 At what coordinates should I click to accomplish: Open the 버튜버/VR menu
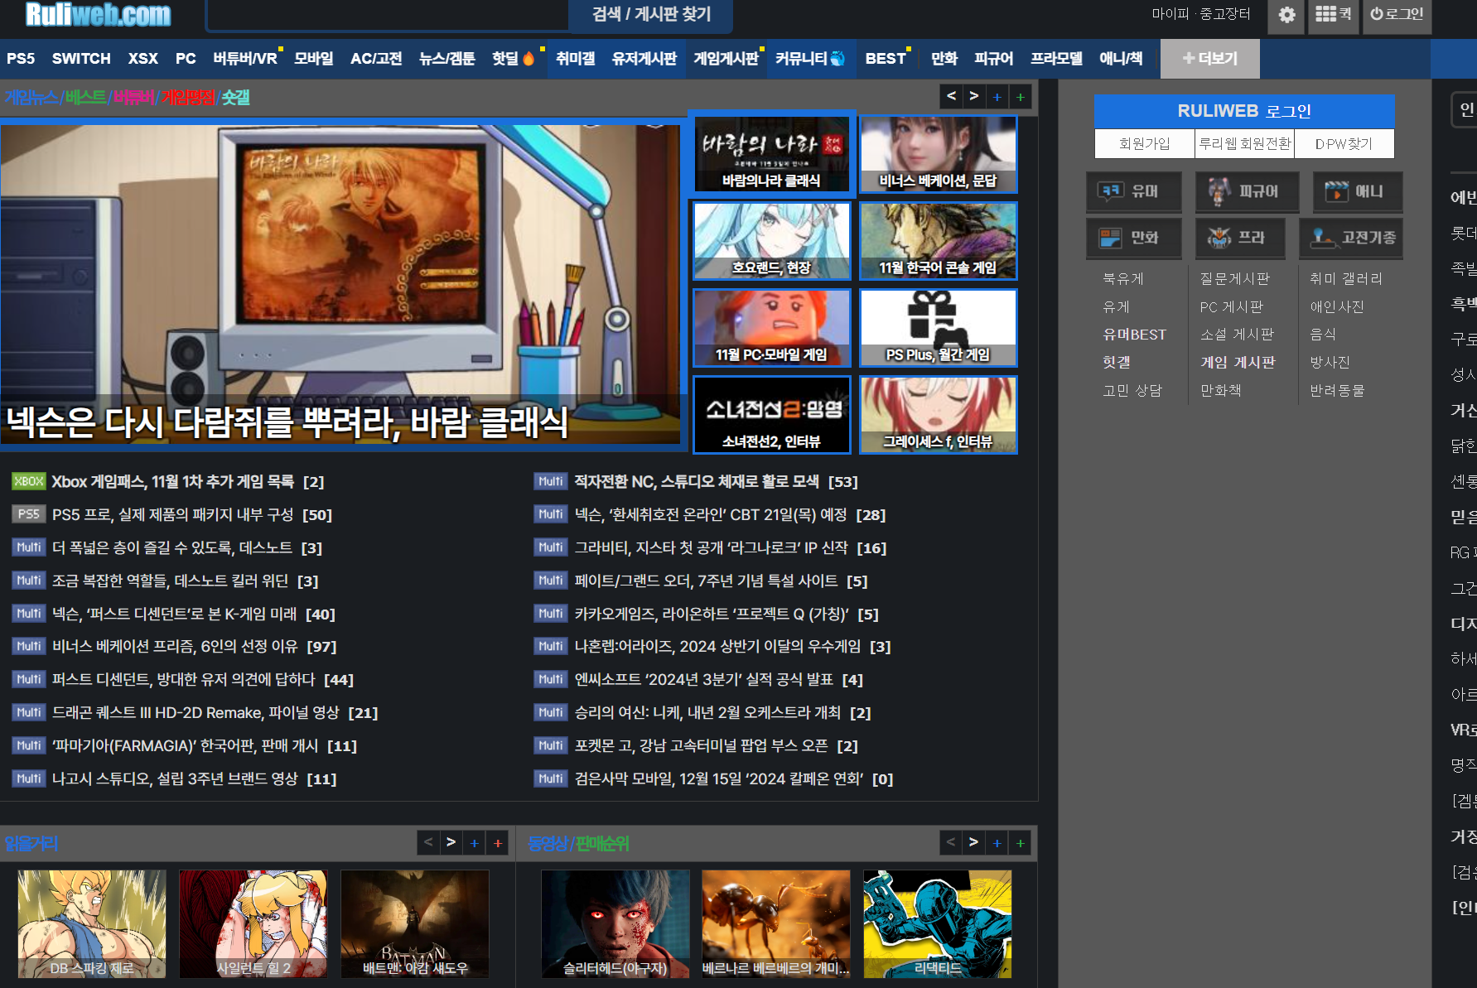(245, 59)
